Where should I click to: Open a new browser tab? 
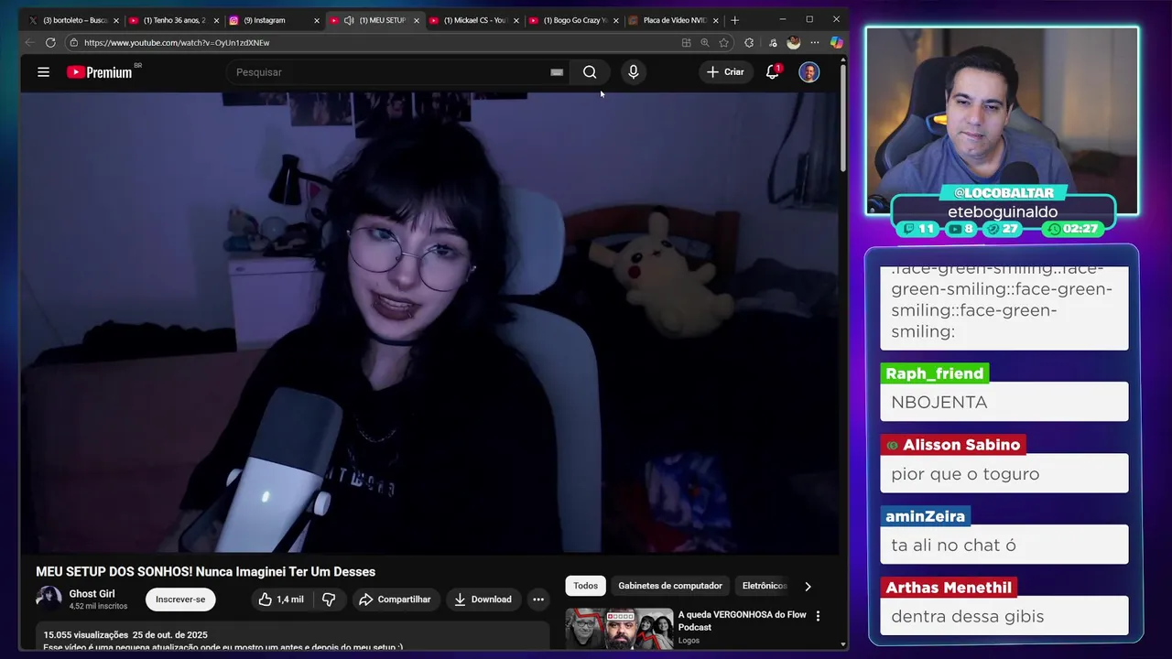coord(734,20)
